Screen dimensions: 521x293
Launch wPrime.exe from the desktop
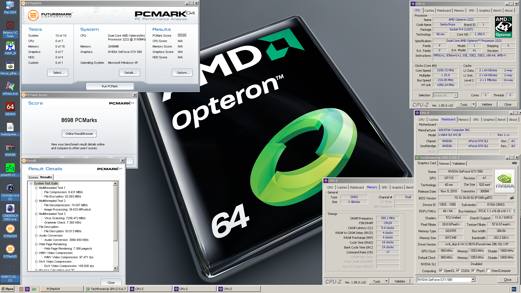point(10,88)
